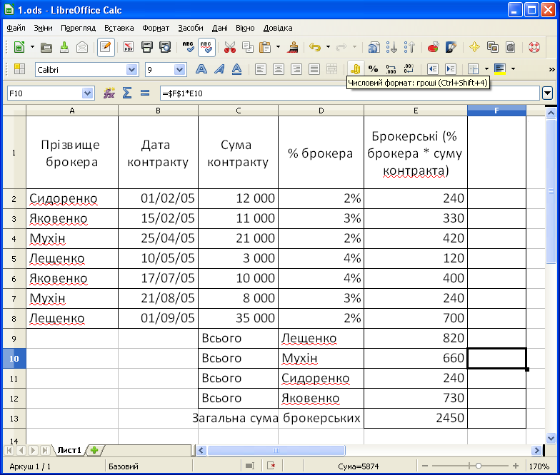Switch to the Лист1 sheet tab

pyautogui.click(x=69, y=450)
